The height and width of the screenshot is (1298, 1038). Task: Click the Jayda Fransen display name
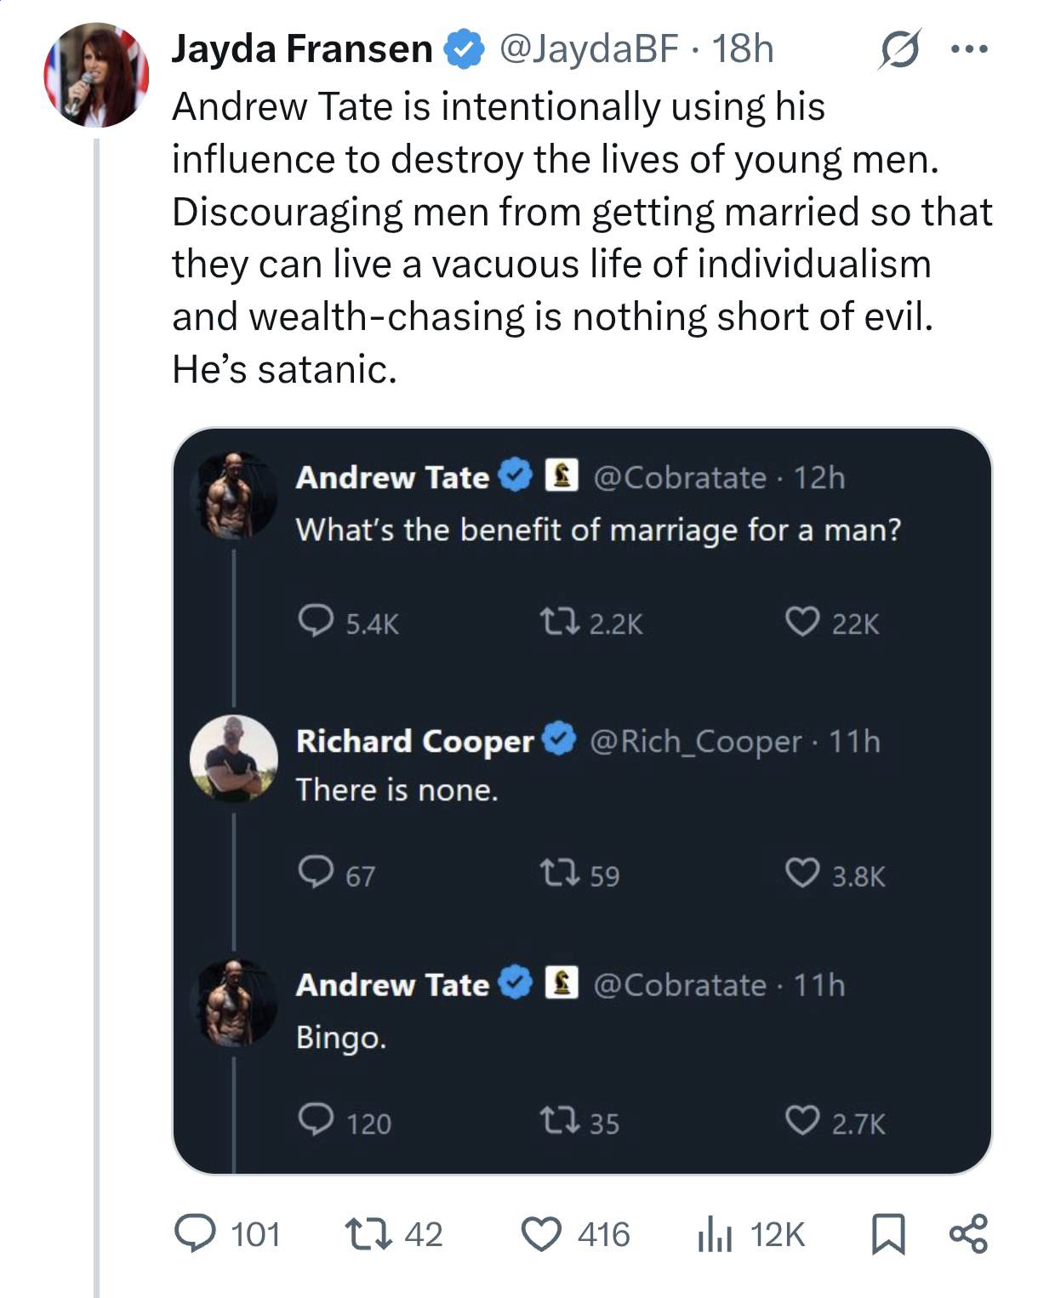click(302, 49)
